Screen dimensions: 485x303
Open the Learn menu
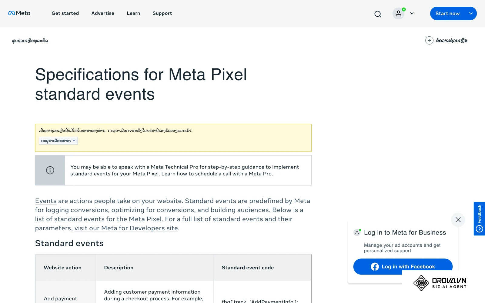133,13
